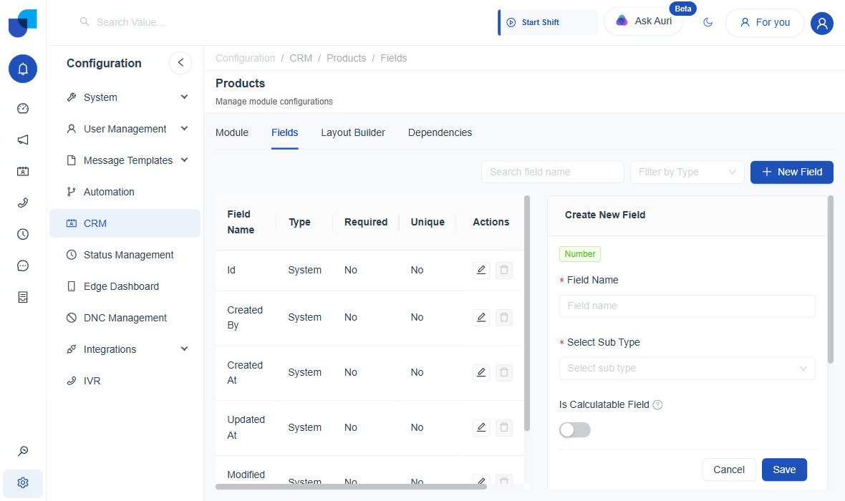This screenshot has height=501, width=845.
Task: Cancel creating the new field
Action: (x=729, y=470)
